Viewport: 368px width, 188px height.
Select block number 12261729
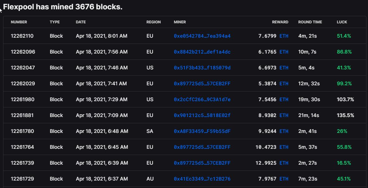pos(22,179)
